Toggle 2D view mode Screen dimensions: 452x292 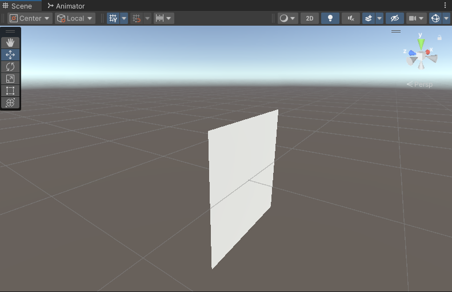309,18
